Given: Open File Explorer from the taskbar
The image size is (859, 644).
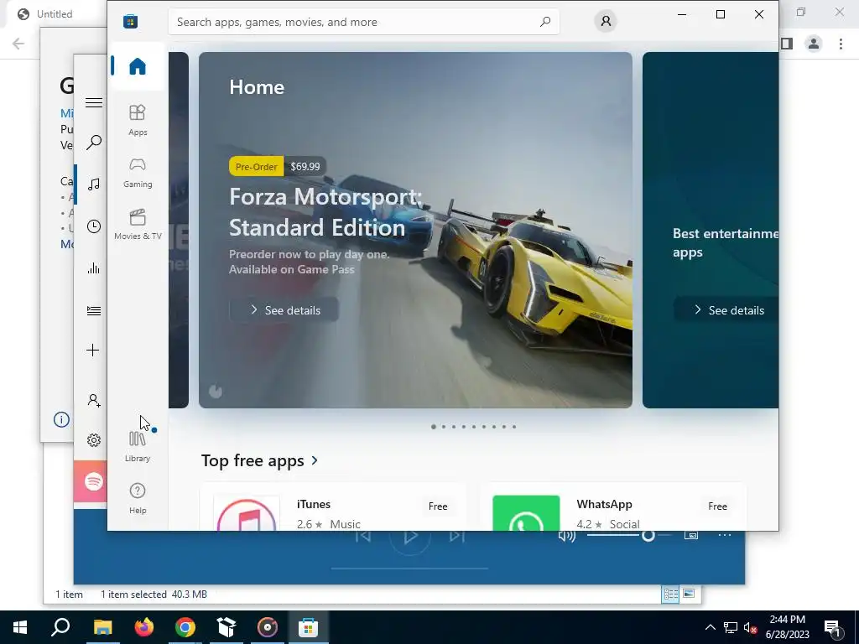Looking at the screenshot, I should click(102, 627).
